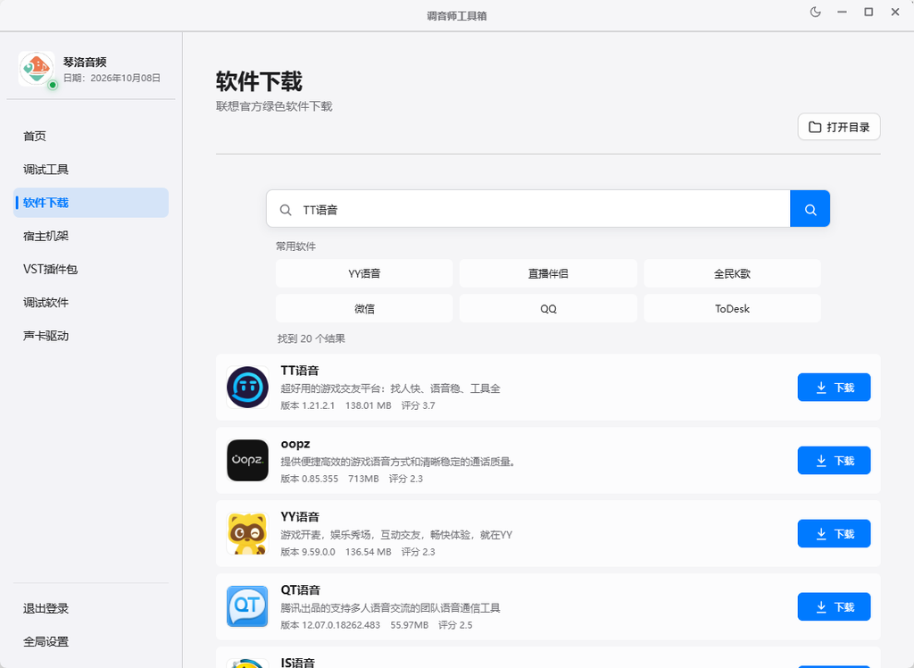Viewport: 914px width, 668px height.
Task: Click 评分 2.5 rating text
Action: coord(455,625)
